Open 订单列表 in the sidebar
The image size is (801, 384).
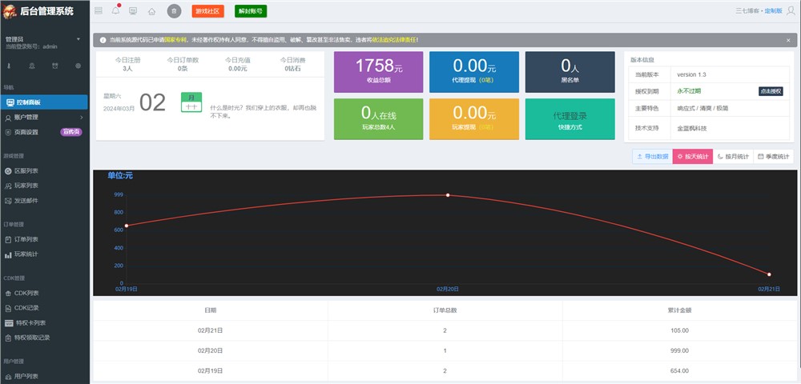tap(27, 239)
